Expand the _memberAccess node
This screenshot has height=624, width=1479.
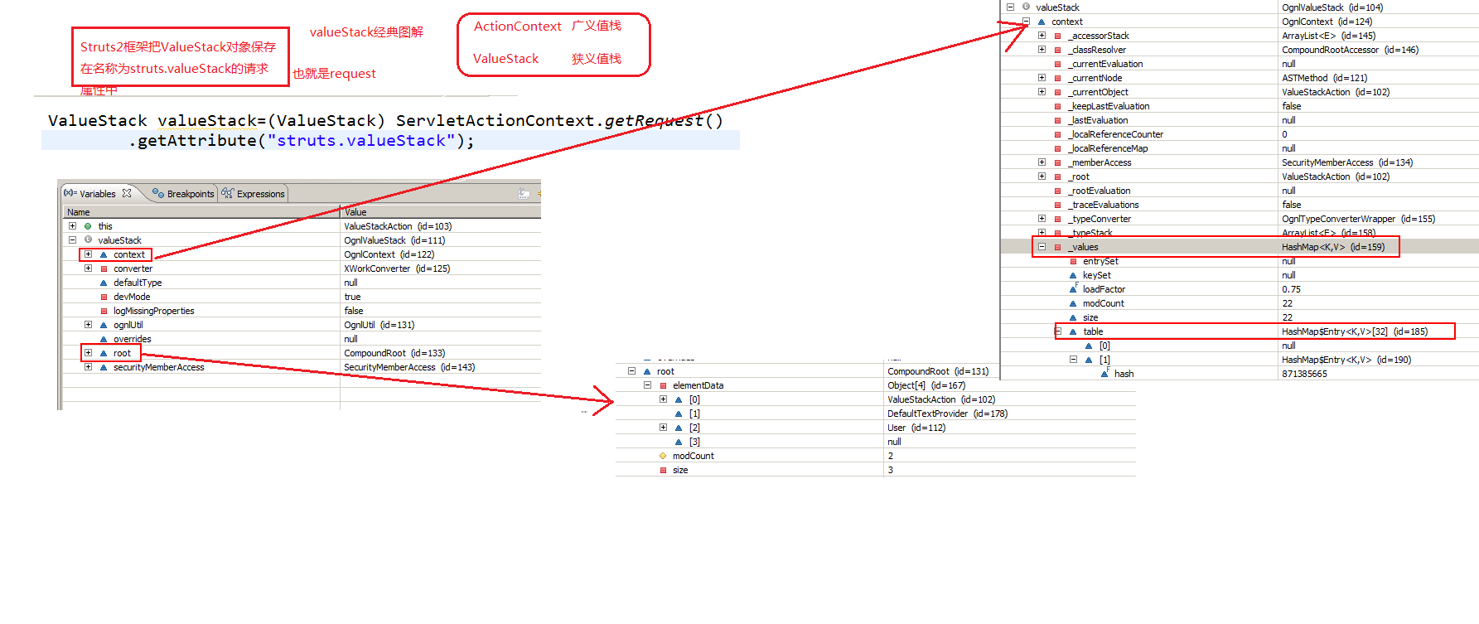click(1042, 162)
